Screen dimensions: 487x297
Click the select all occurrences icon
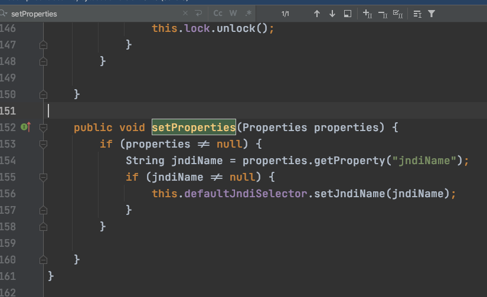tap(397, 14)
